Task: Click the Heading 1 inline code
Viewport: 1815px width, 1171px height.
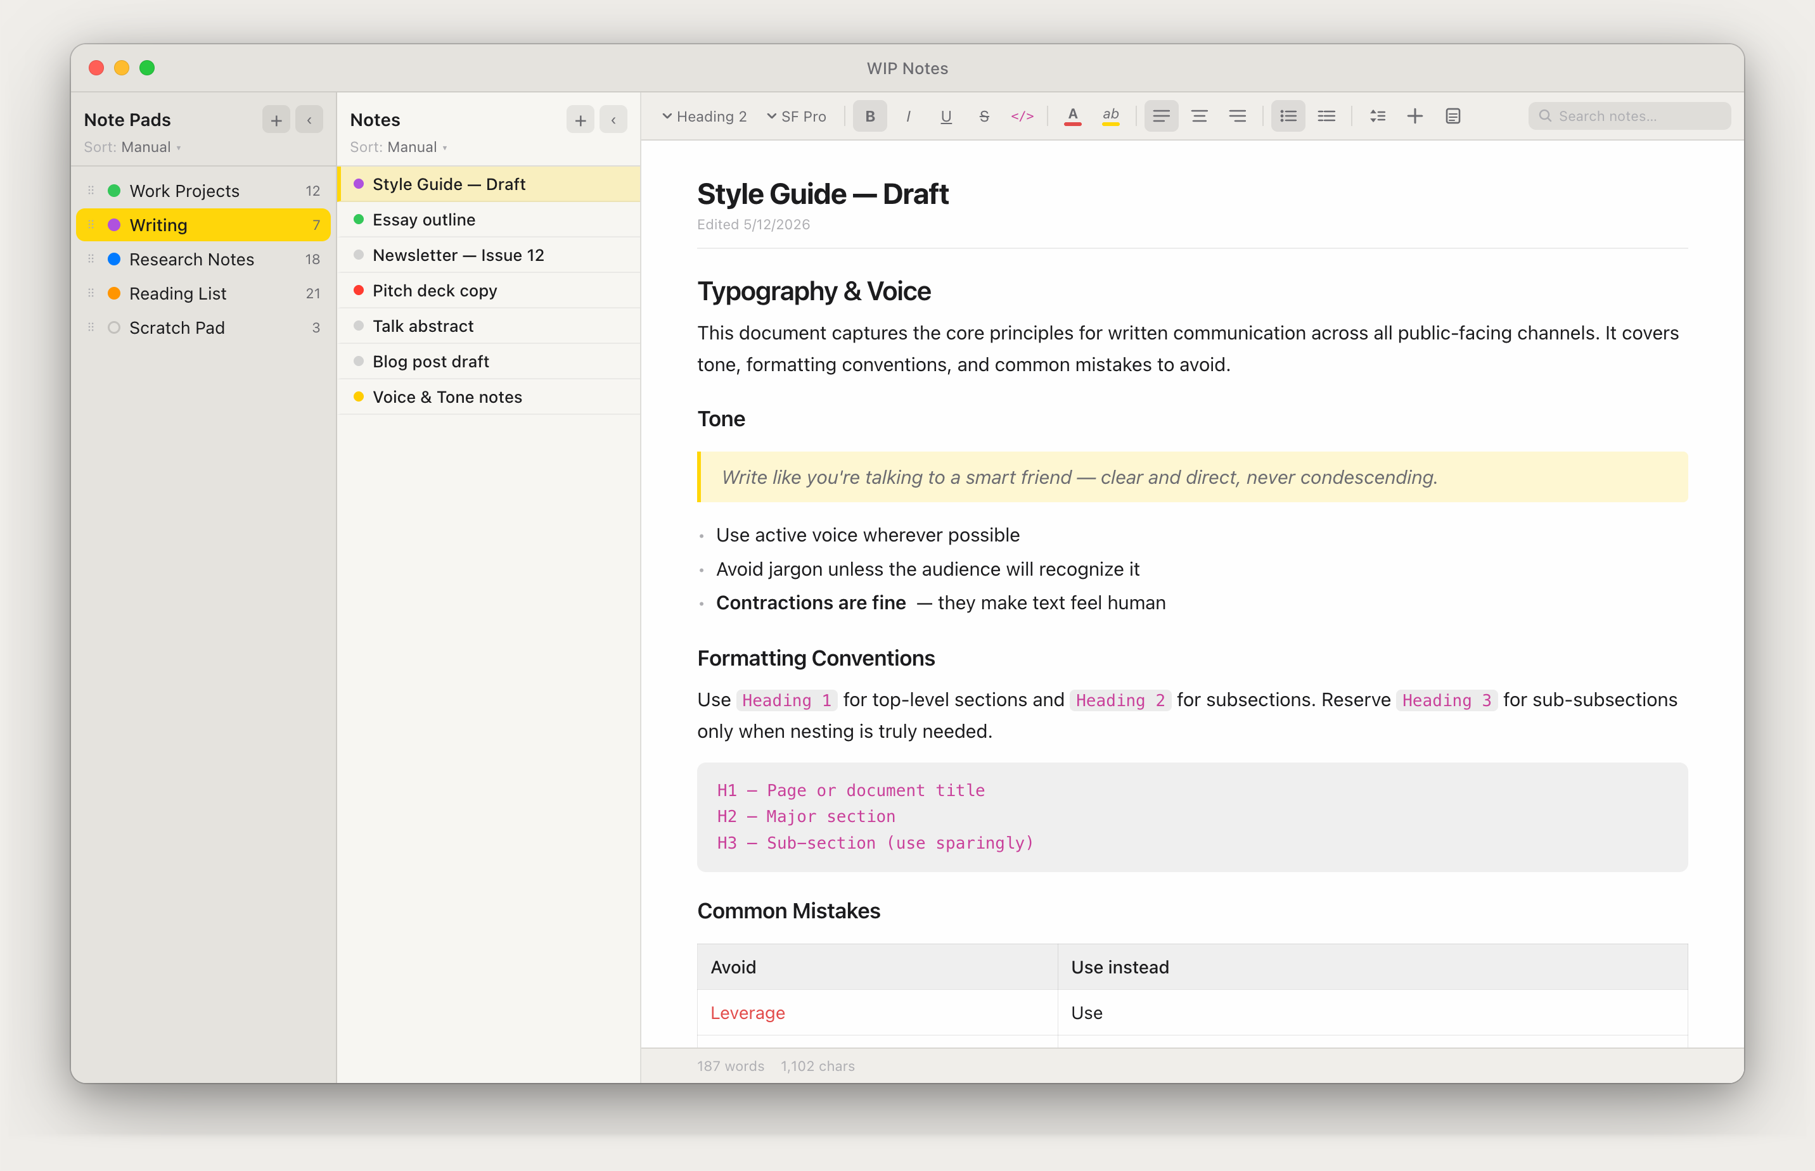Action: [786, 700]
